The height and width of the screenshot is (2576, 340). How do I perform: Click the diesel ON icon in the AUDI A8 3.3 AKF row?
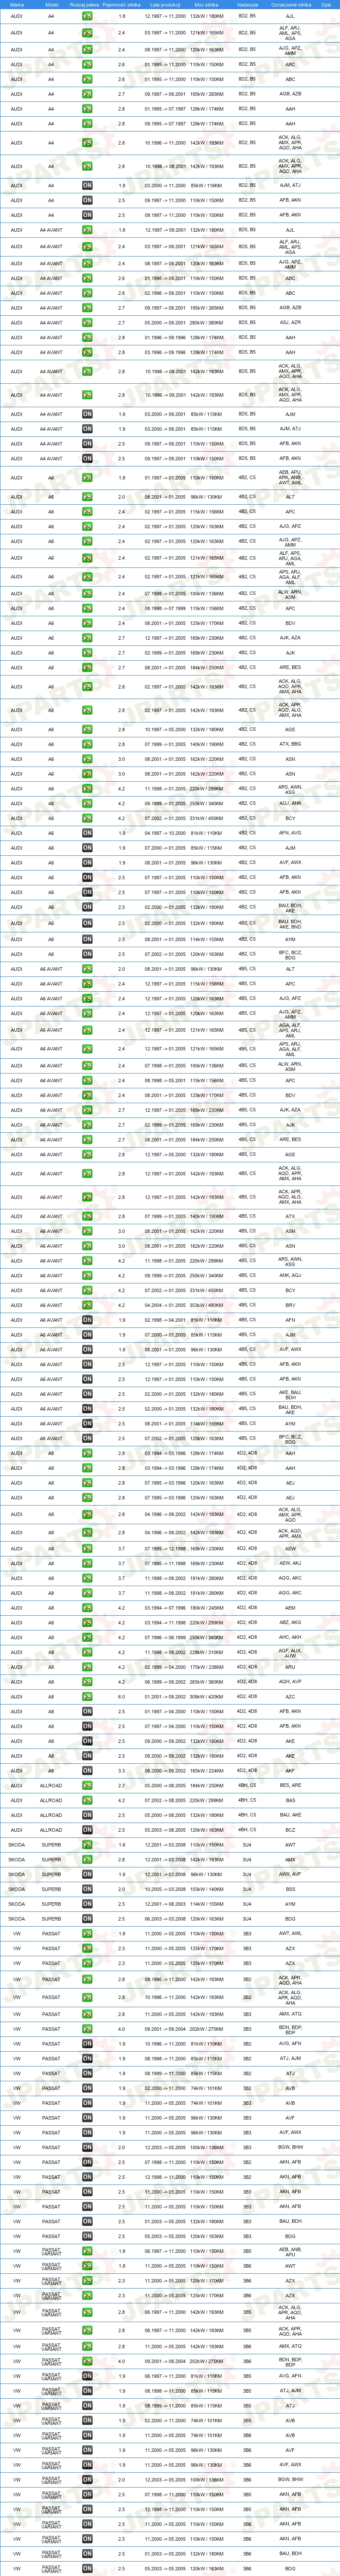pos(88,1771)
